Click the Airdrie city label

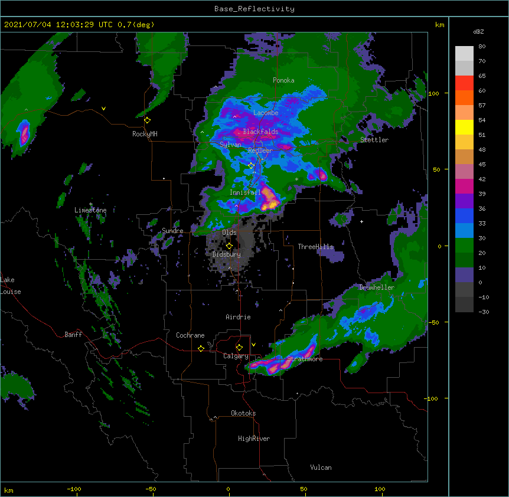[239, 317]
